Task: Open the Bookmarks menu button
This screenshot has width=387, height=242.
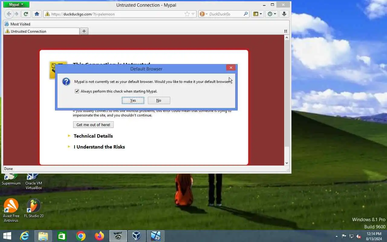Action: tap(258, 14)
